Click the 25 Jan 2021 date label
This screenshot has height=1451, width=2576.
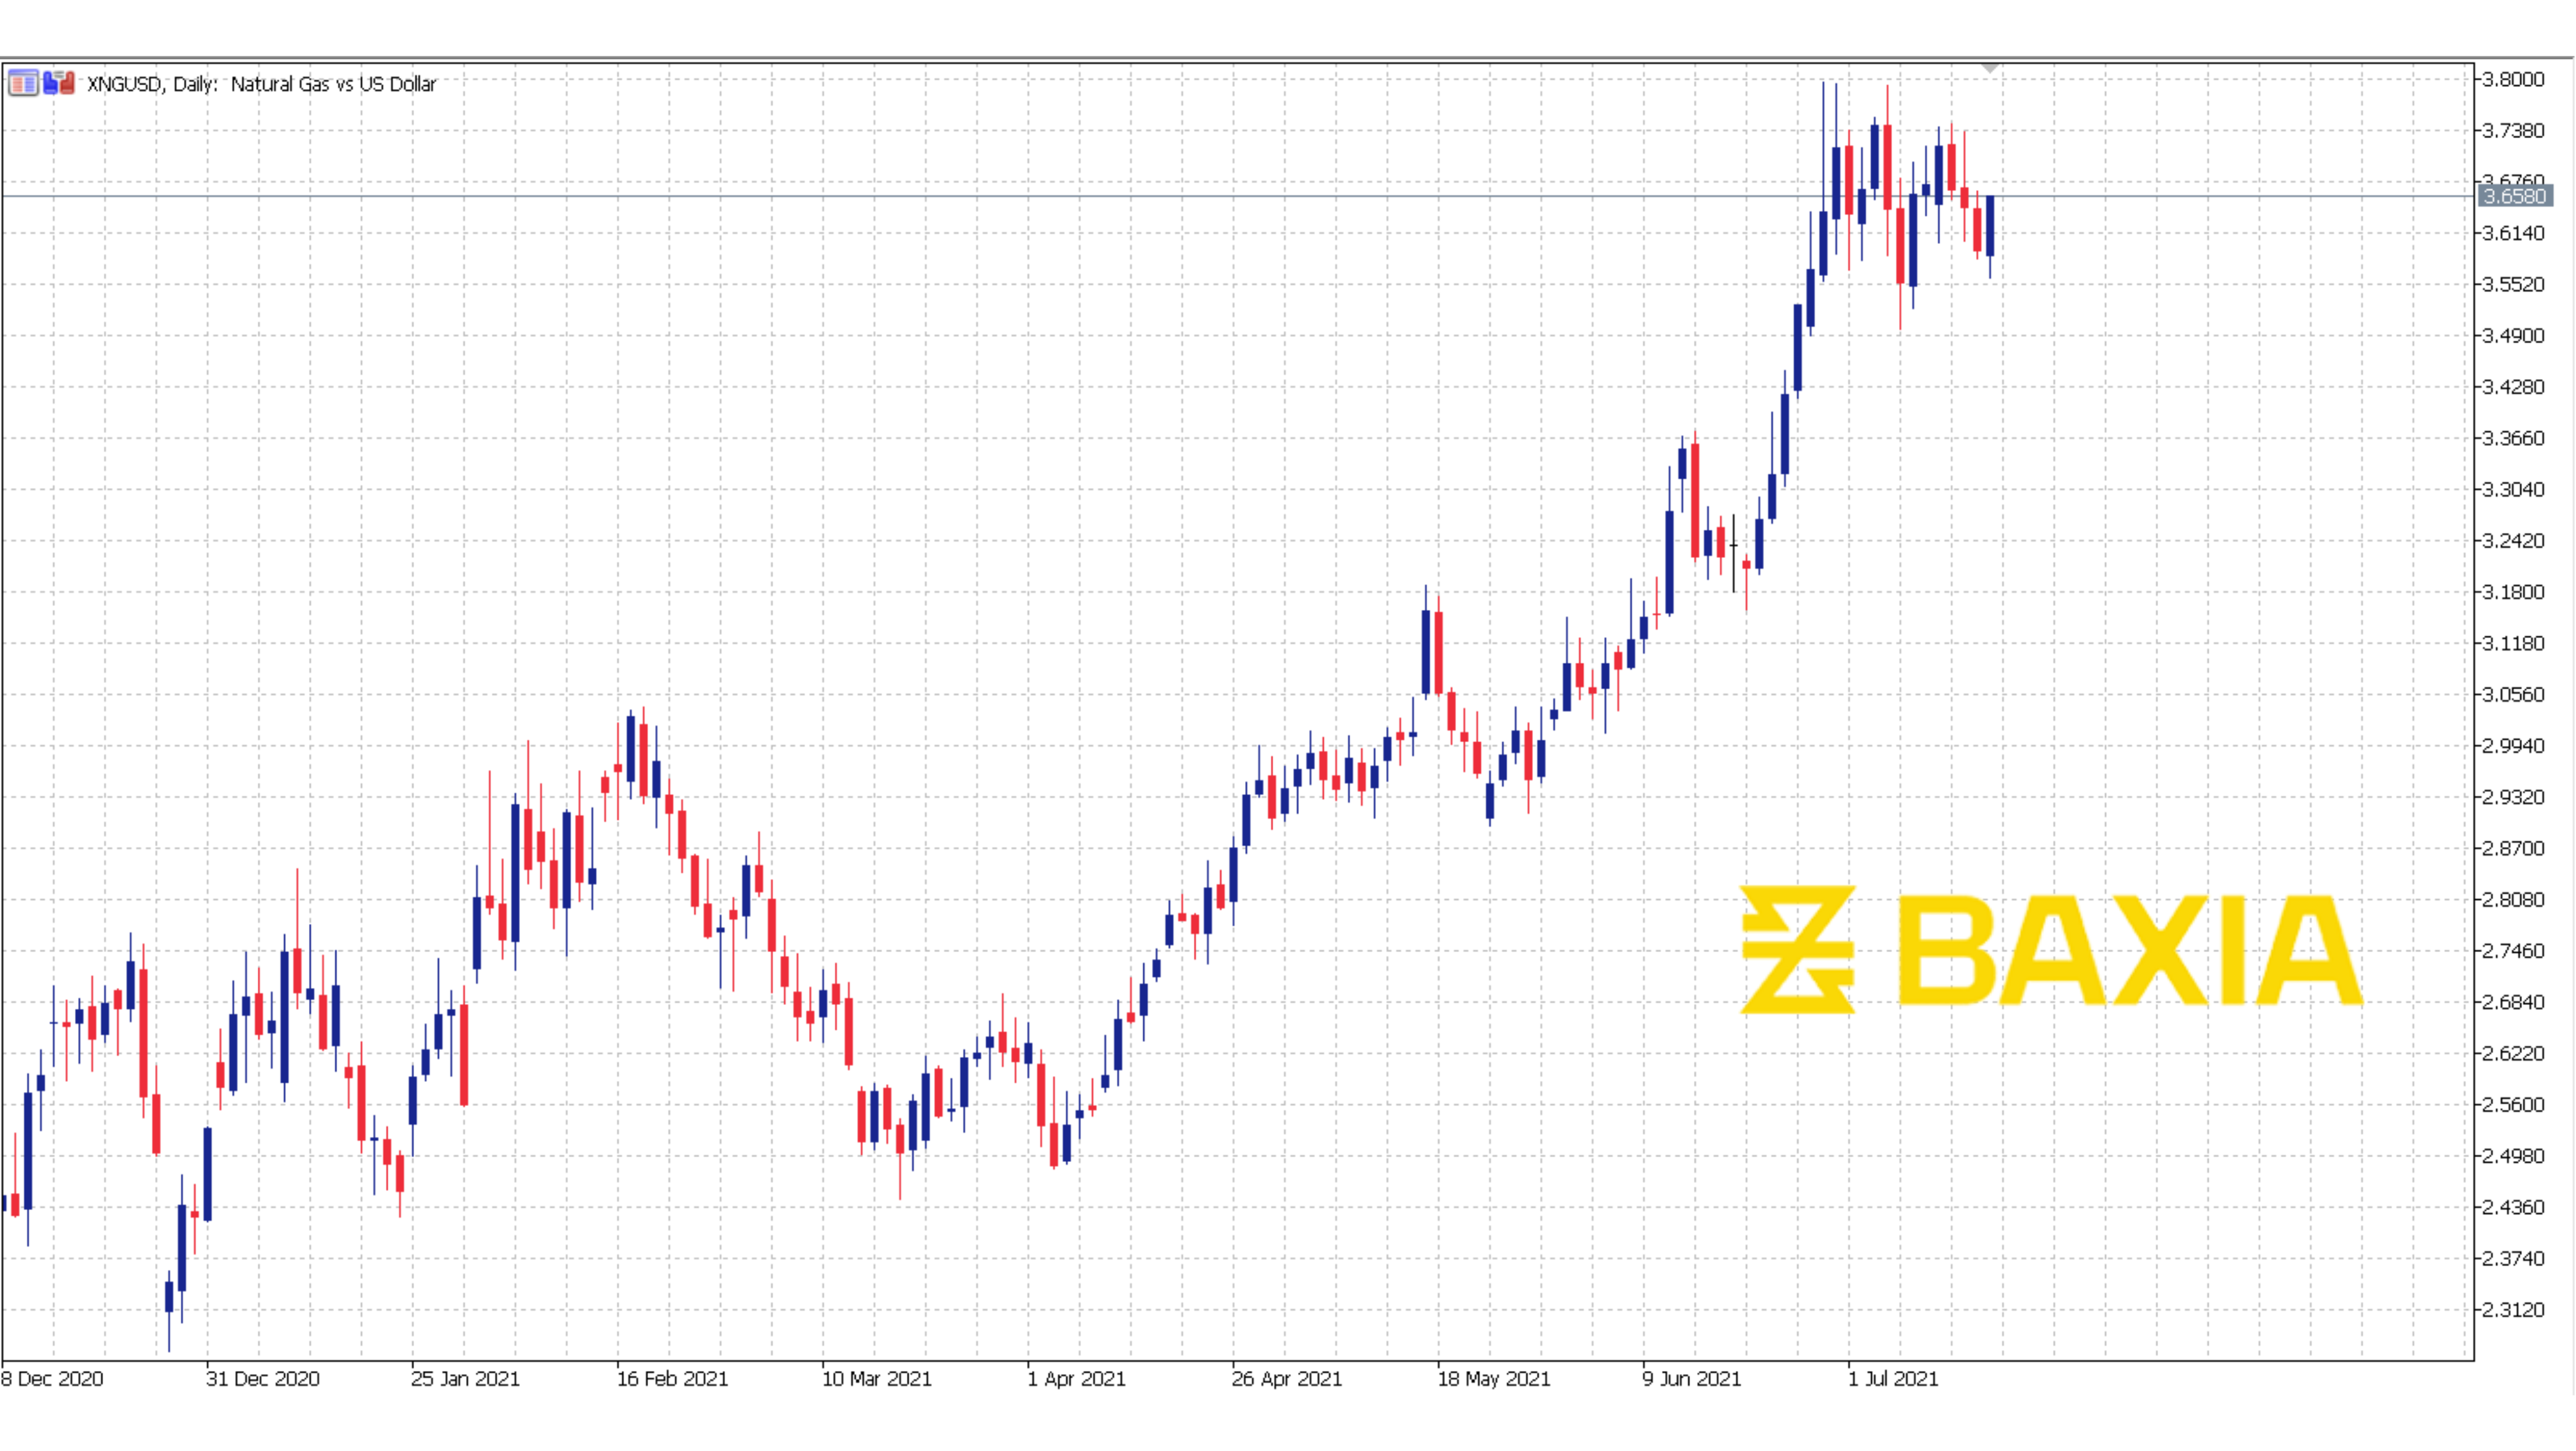point(466,1378)
